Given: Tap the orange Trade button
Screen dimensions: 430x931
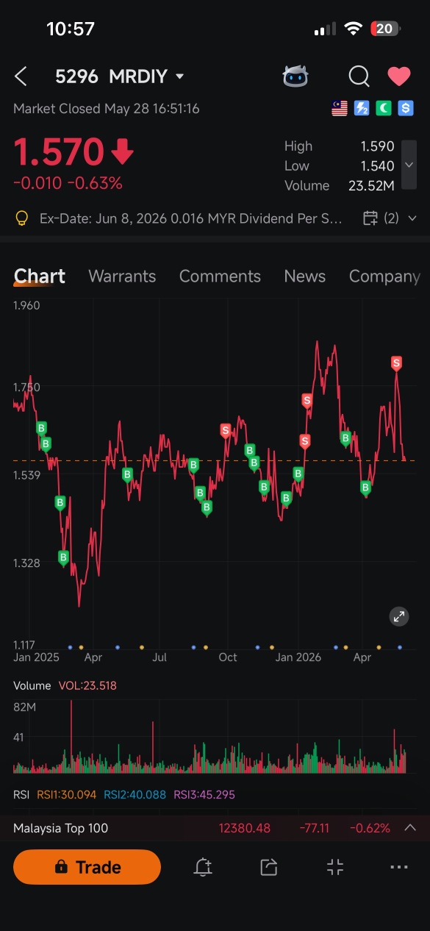Looking at the screenshot, I should [x=87, y=867].
